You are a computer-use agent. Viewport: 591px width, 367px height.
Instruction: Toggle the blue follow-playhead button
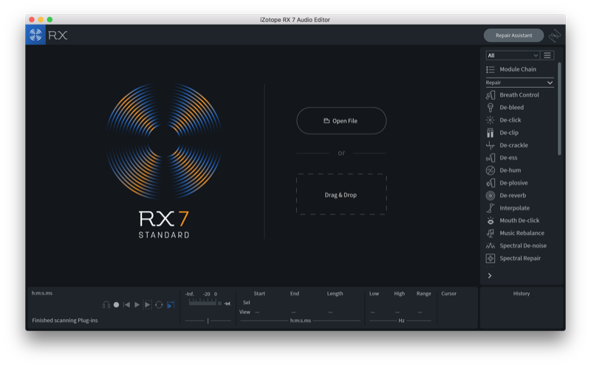171,305
